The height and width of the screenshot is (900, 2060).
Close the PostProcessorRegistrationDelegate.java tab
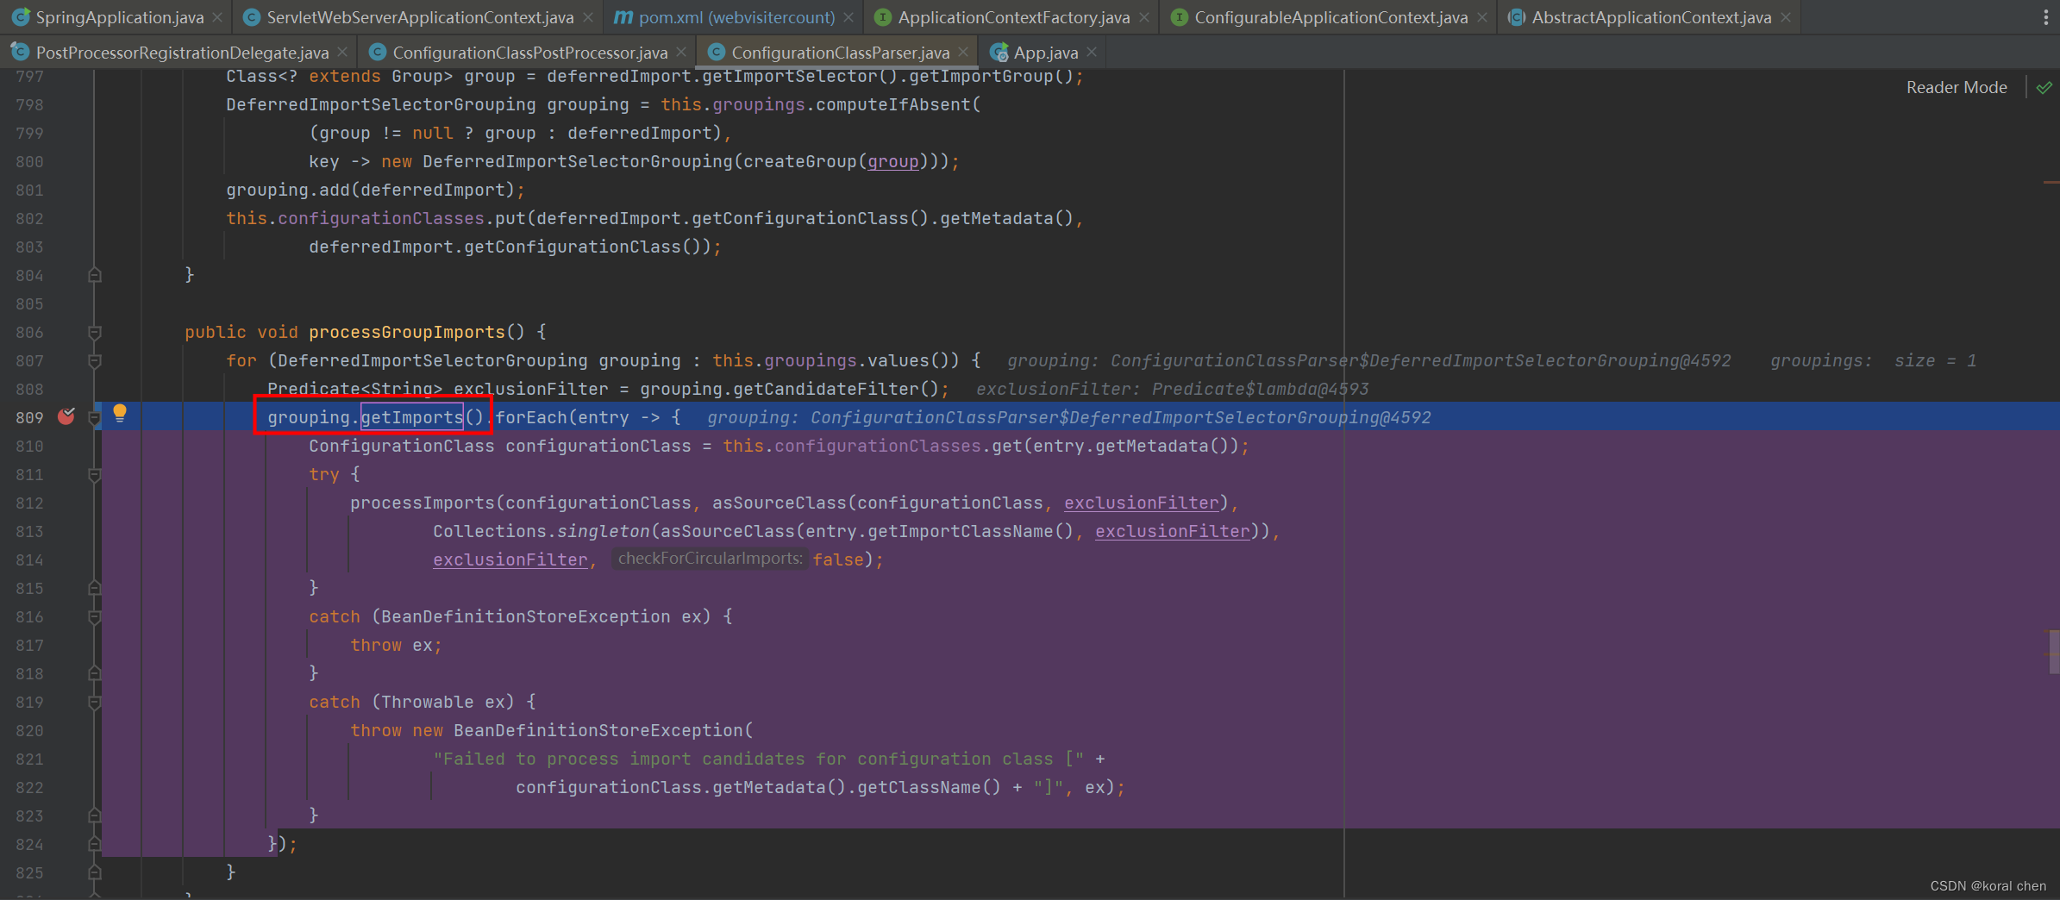point(343,53)
